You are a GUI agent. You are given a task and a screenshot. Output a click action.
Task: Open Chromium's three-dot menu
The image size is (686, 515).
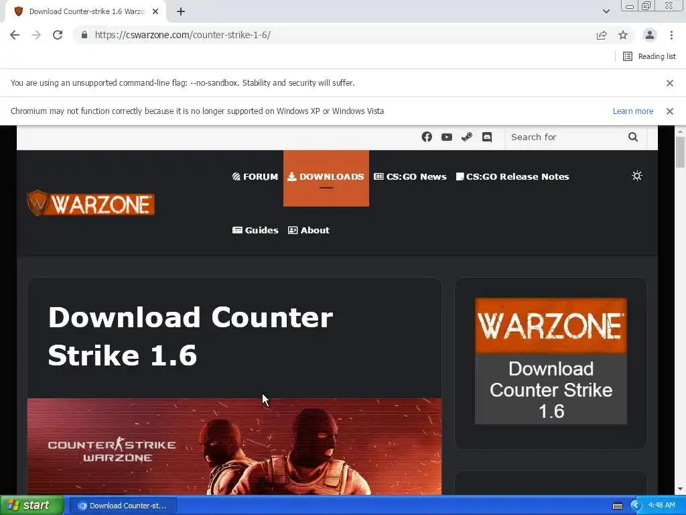pyautogui.click(x=671, y=35)
